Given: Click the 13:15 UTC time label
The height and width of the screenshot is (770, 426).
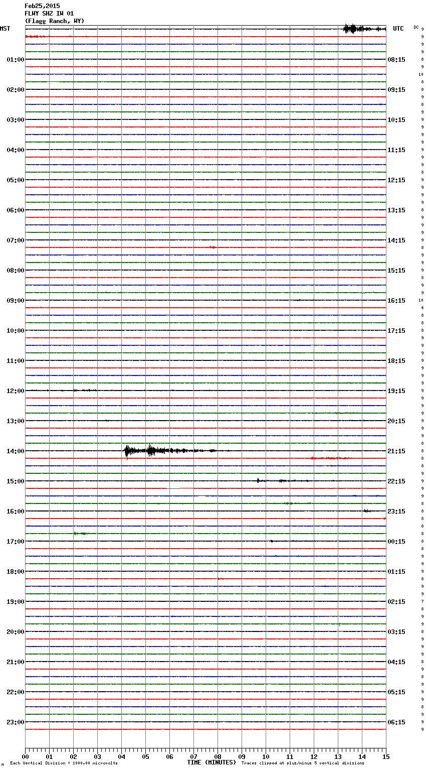Looking at the screenshot, I should [396, 210].
